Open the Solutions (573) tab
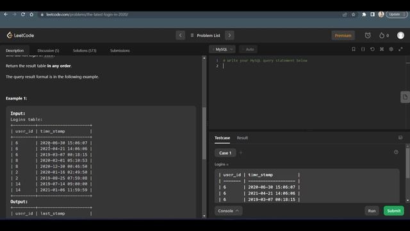Screen dimensions: 410x231 (85, 51)
